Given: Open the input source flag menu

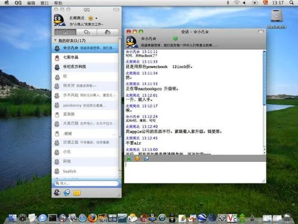Looking at the screenshot, I should pyautogui.click(x=266, y=2).
